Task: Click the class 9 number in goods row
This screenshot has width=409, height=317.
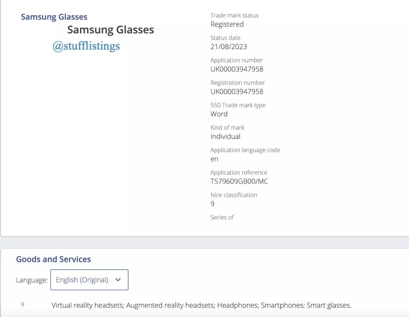Action: [x=22, y=304]
